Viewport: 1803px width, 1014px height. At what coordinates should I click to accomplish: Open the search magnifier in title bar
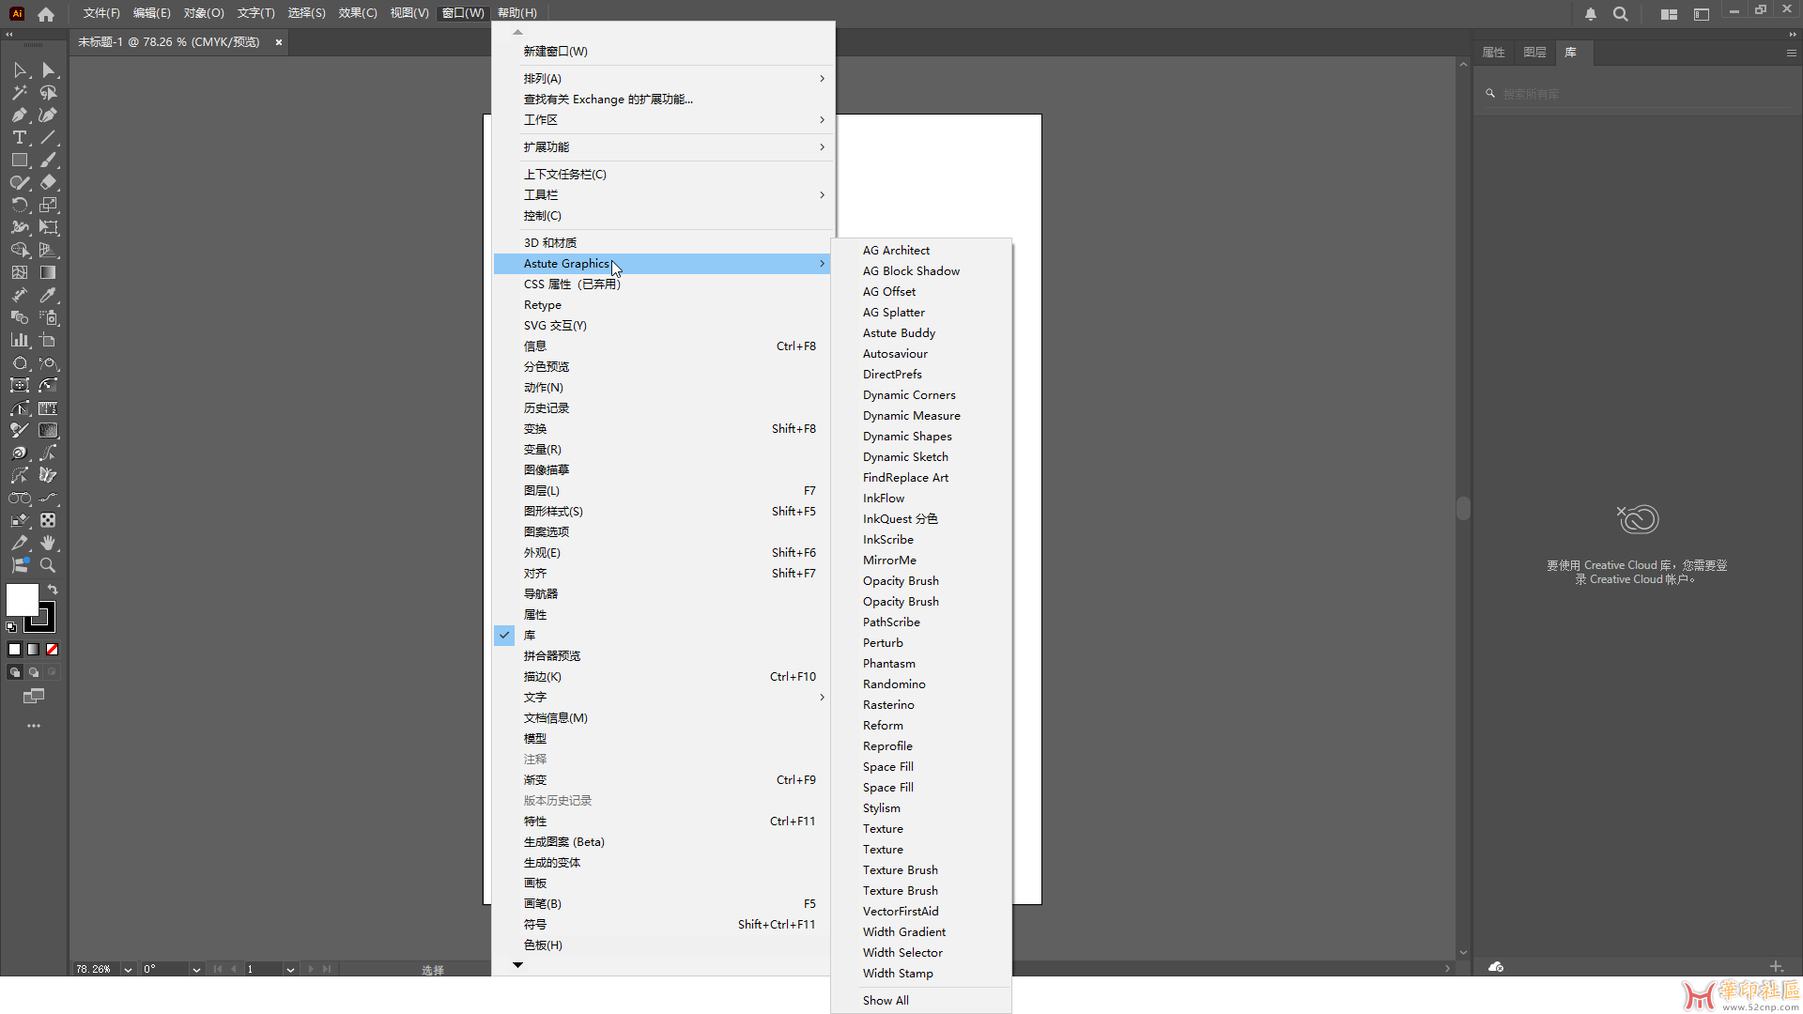tap(1621, 14)
